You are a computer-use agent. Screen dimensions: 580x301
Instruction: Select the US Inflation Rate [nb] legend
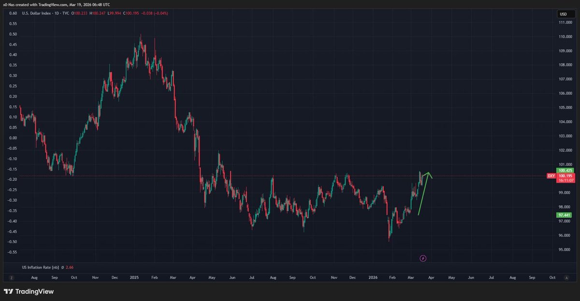[x=41, y=267]
